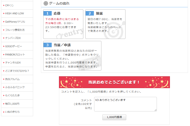Screen dimensions: 190x126
Task: Open GetMoney!ドリル from the sidebar
Action: 15,22
